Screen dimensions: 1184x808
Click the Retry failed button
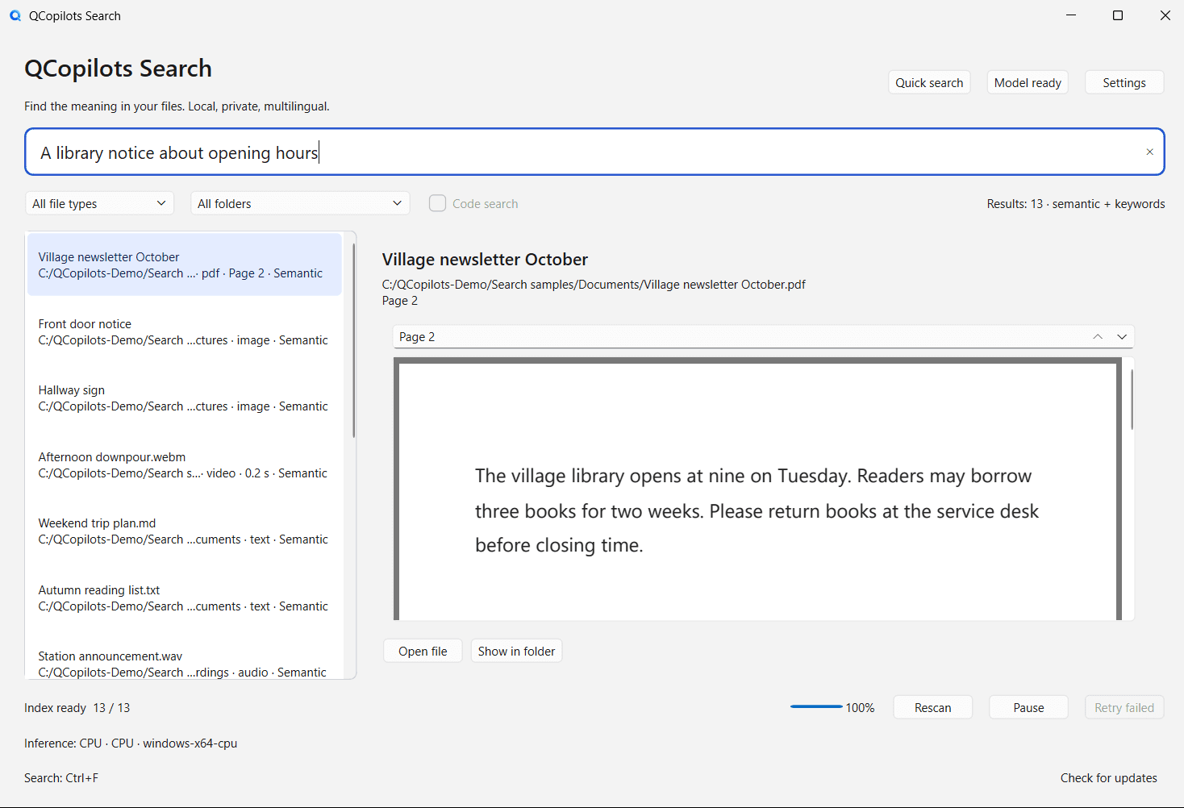tap(1124, 707)
